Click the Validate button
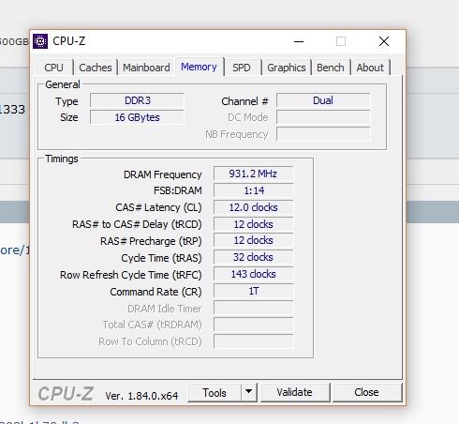Image resolution: width=459 pixels, height=424 pixels. click(294, 392)
